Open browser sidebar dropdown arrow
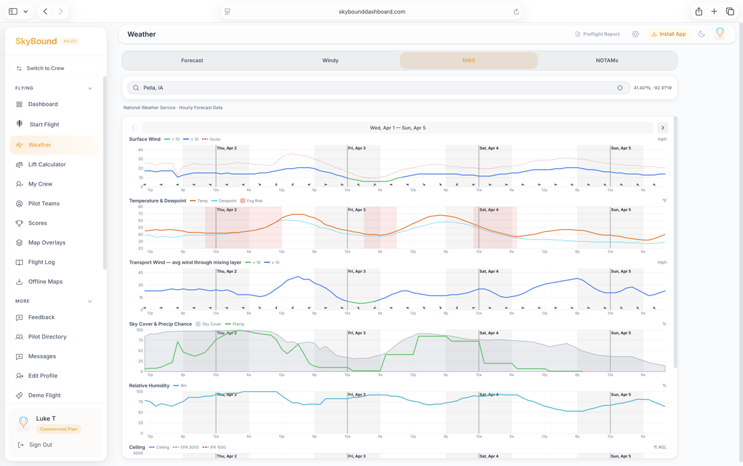This screenshot has width=743, height=466. tap(25, 12)
